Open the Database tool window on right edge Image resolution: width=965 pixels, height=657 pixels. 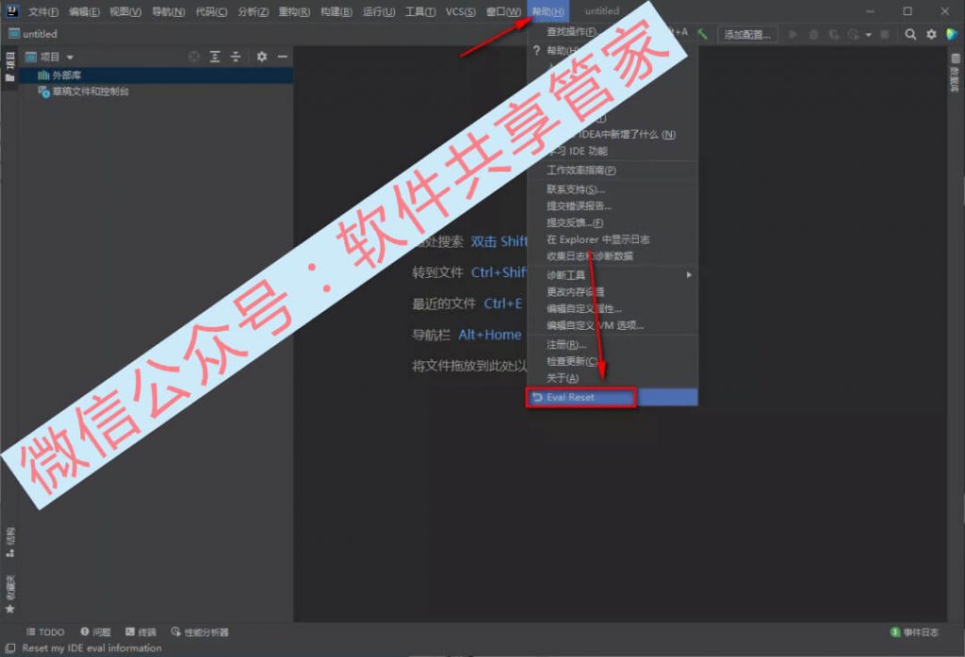(x=956, y=73)
